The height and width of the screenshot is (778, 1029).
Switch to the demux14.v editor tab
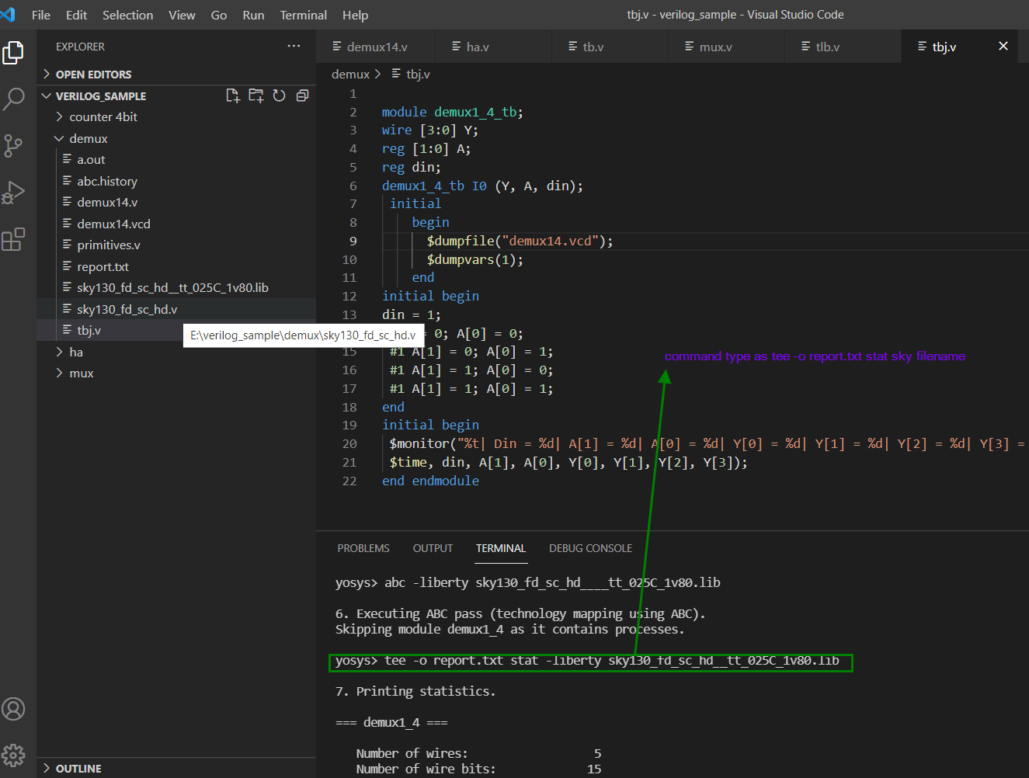tap(377, 47)
